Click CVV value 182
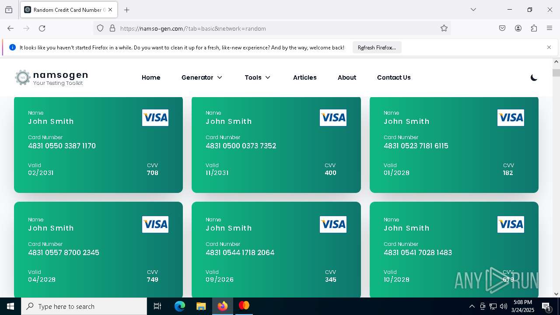Viewport: 560px width, 315px height. point(508,173)
